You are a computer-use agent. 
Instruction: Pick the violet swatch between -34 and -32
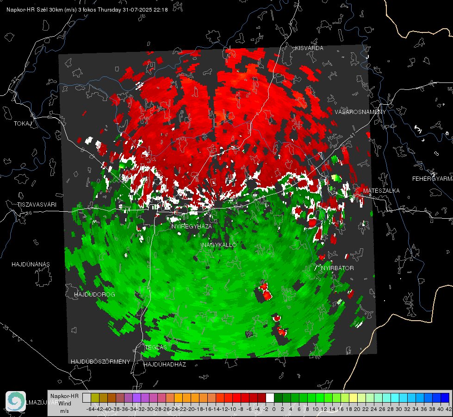click(x=137, y=398)
